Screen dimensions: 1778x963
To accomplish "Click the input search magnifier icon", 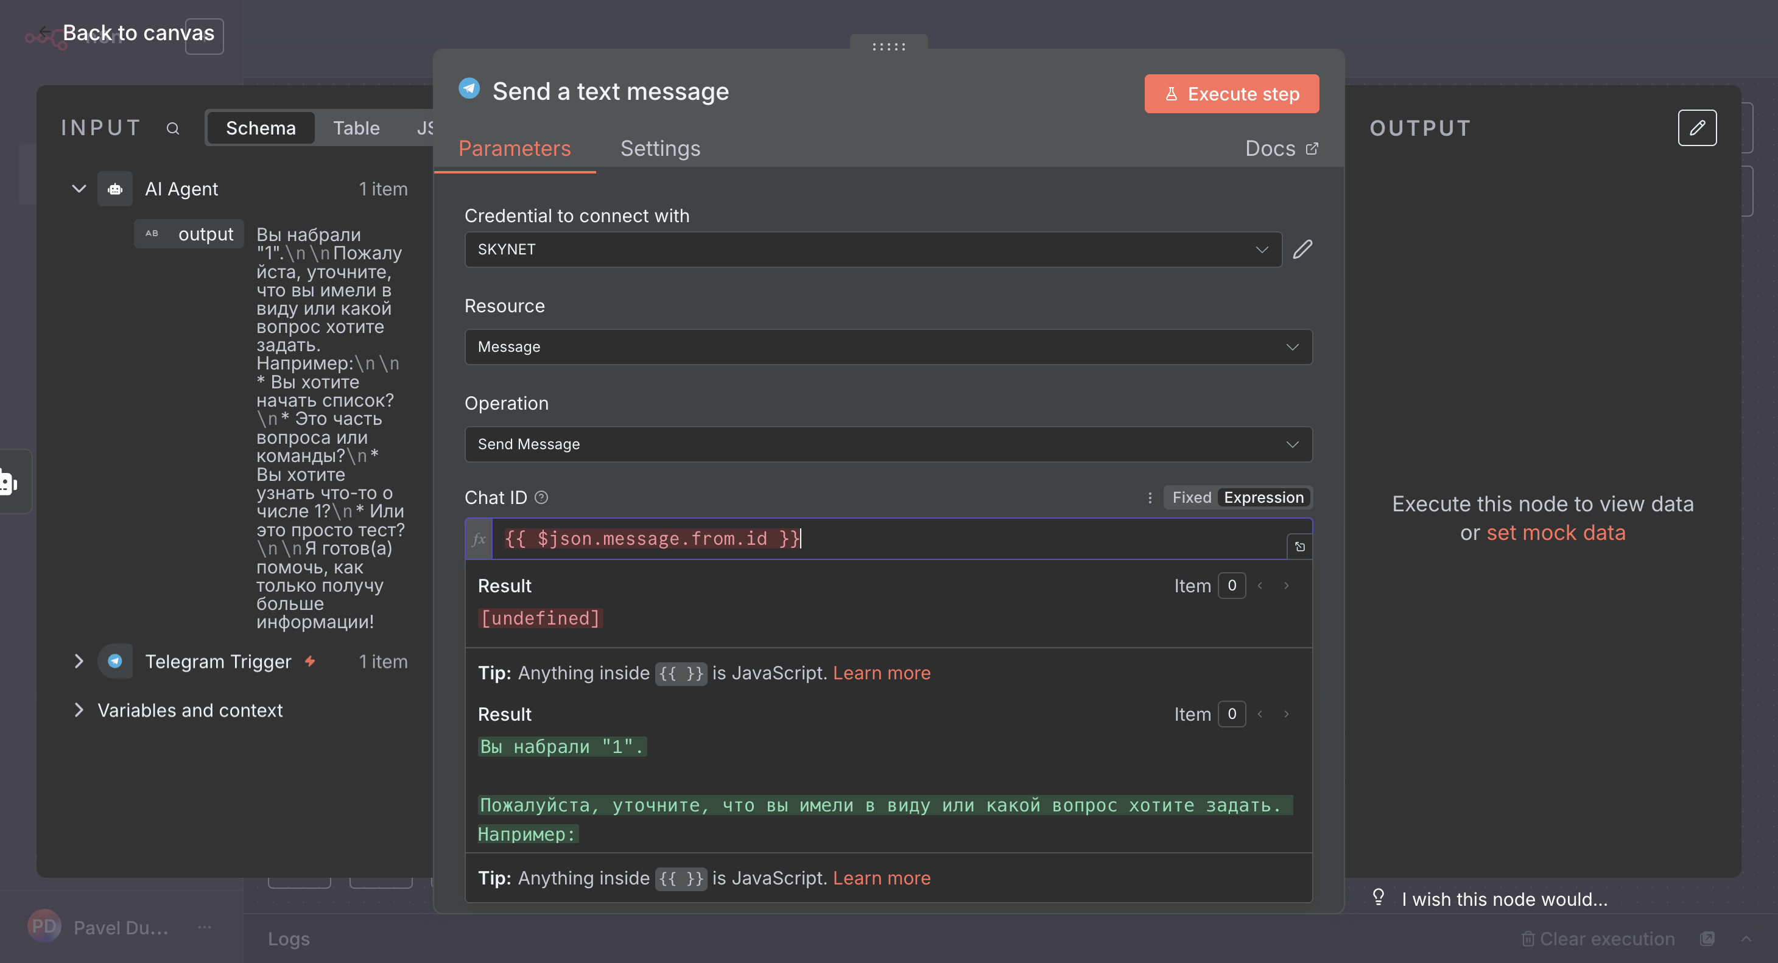I will pyautogui.click(x=172, y=128).
